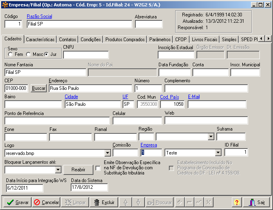Click the UF link label
Screen dimensions: 273x210
[125, 97]
